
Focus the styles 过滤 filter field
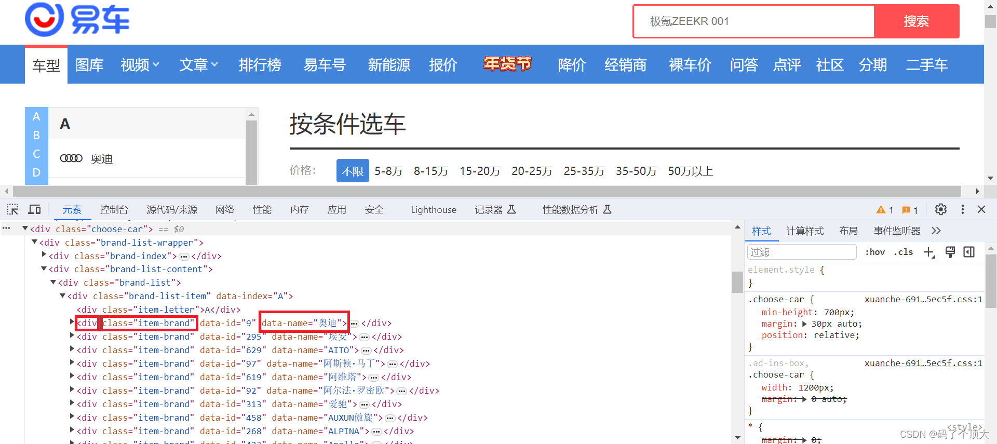[x=802, y=252]
